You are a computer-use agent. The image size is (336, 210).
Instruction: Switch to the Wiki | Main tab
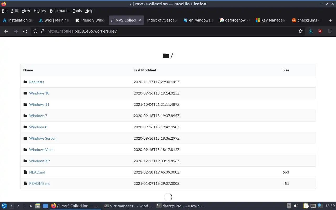pos(54,20)
